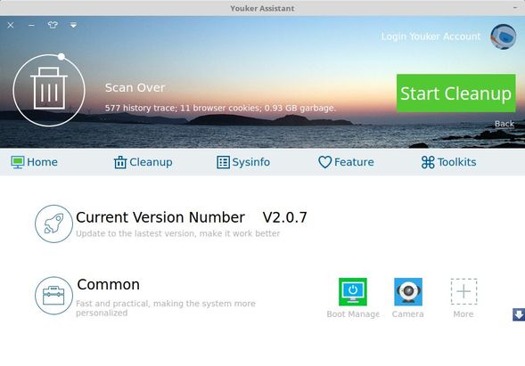Launch the Camera tool icon
This screenshot has width=525, height=366.
pyautogui.click(x=408, y=292)
